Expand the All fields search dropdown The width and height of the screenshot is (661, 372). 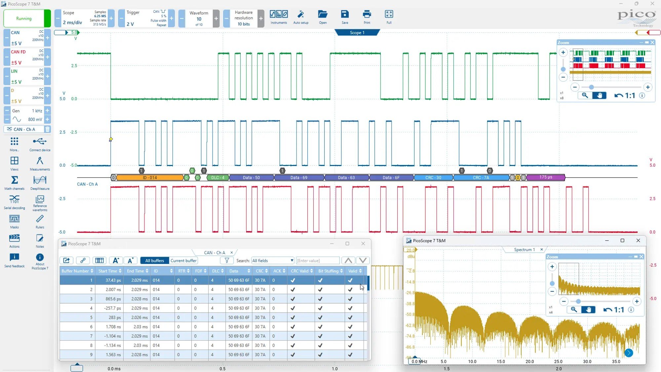pos(273,261)
